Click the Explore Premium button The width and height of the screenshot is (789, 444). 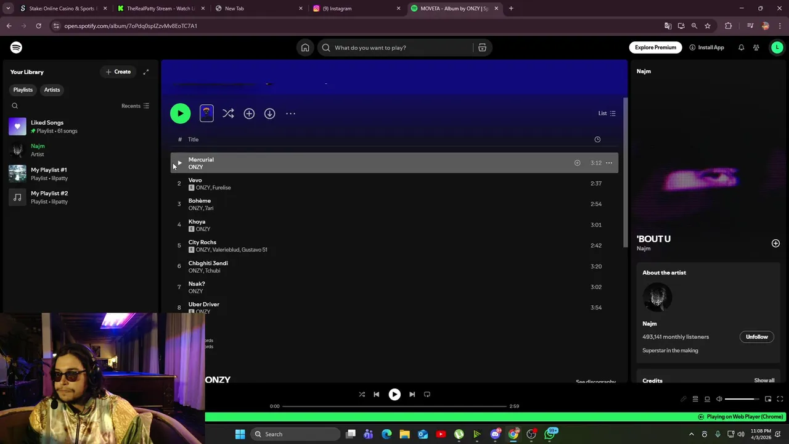click(655, 47)
